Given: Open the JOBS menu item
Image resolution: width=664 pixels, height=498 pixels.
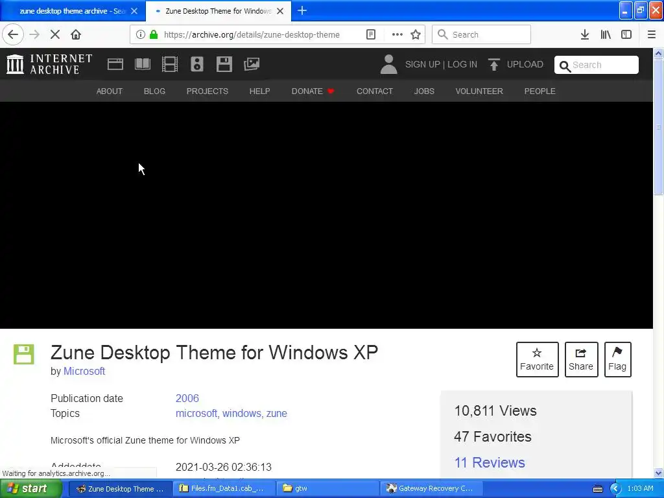Looking at the screenshot, I should pos(424,91).
